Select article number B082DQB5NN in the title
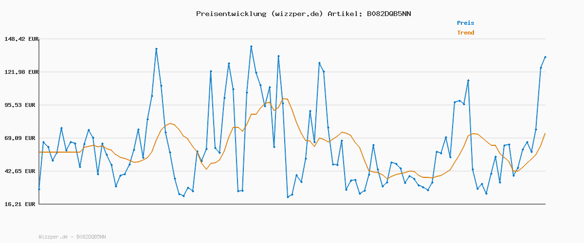This screenshot has height=243, width=584. pos(388,14)
